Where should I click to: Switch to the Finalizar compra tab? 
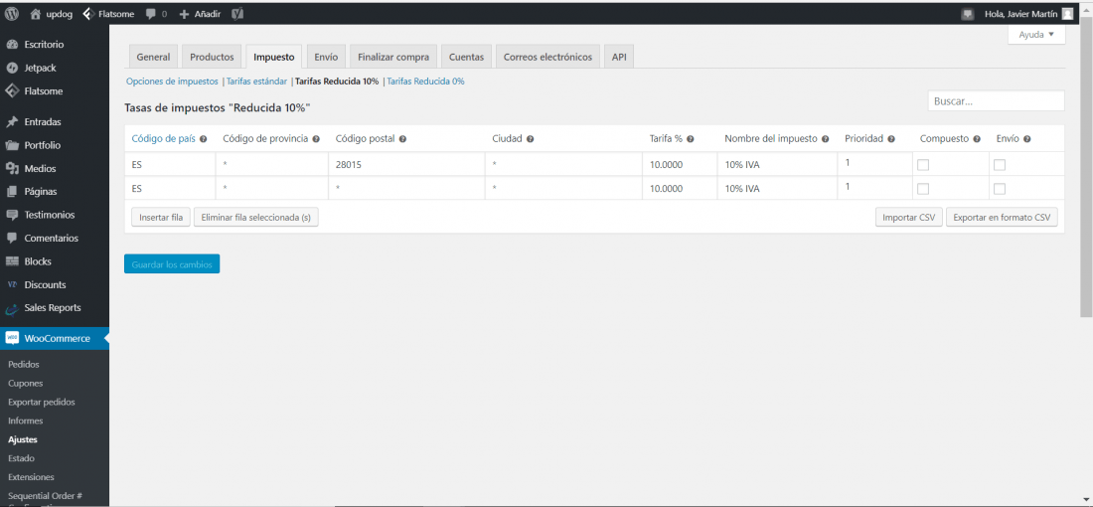[x=393, y=58]
